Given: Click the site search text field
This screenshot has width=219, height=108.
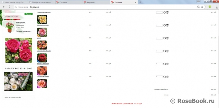Looking at the screenshot, I should (x=14, y=14).
